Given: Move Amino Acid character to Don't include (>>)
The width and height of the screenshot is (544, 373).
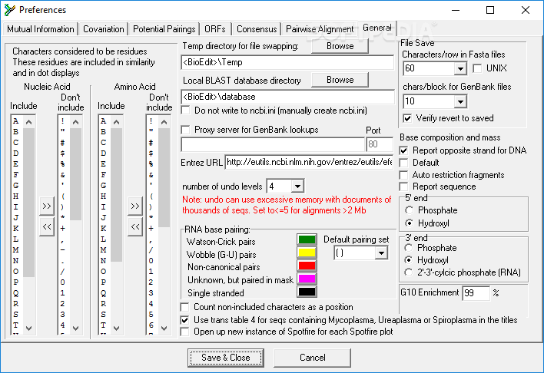Looking at the screenshot, I should [x=135, y=206].
